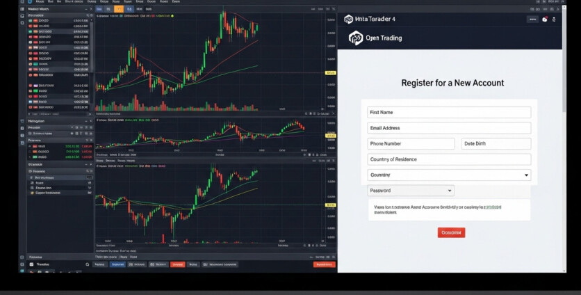
Task: Collapse the Navigation panel with its dash icon
Action: click(86, 121)
